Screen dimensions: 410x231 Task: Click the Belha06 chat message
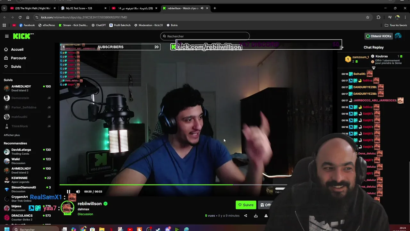pyautogui.click(x=357, y=74)
